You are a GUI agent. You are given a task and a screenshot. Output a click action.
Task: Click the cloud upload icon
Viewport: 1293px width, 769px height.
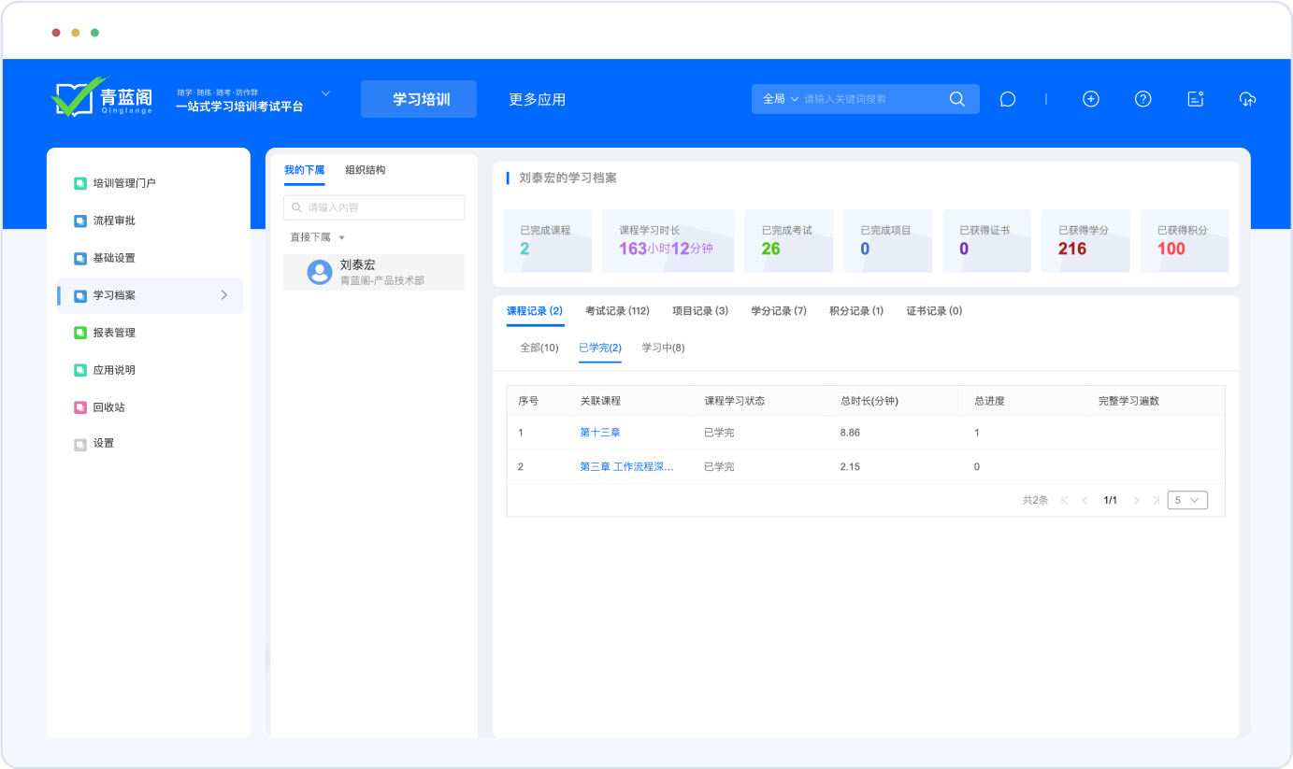pyautogui.click(x=1247, y=99)
